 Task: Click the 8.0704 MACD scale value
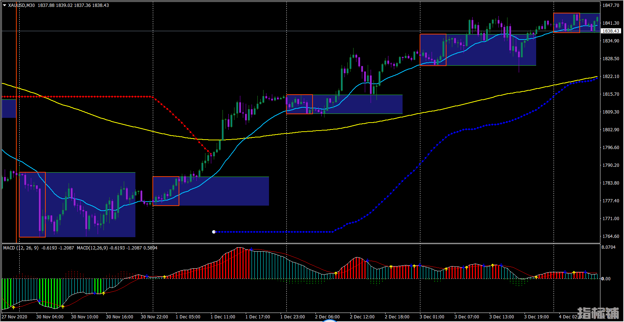[x=608, y=247]
